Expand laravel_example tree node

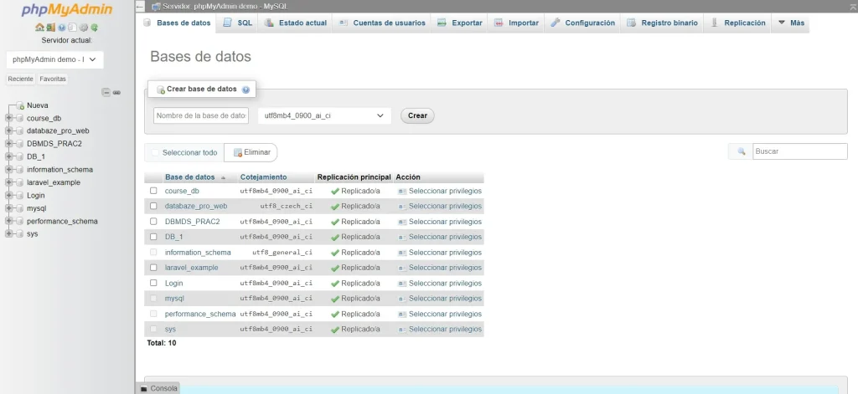click(8, 182)
